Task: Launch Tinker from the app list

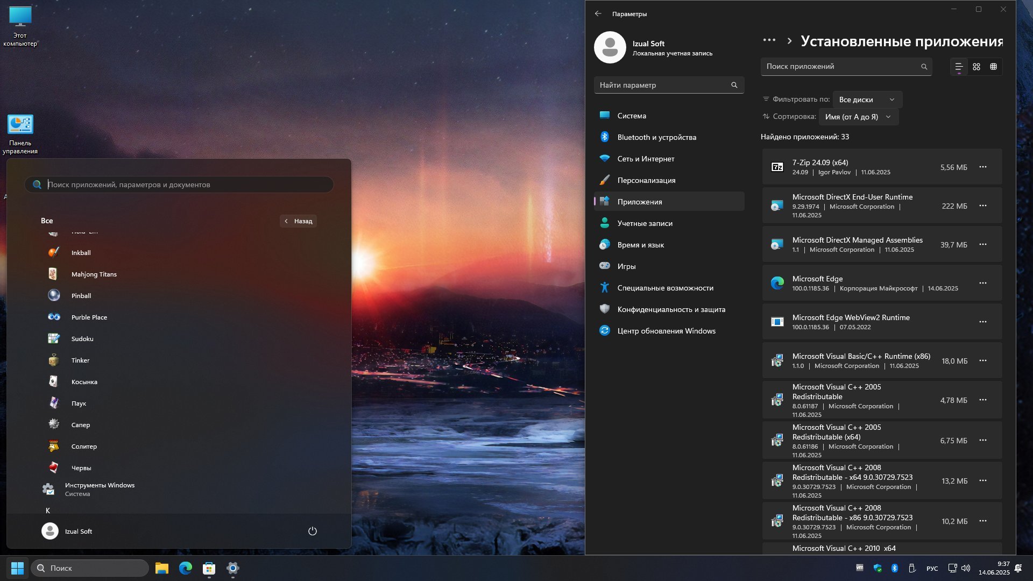Action: (179, 360)
